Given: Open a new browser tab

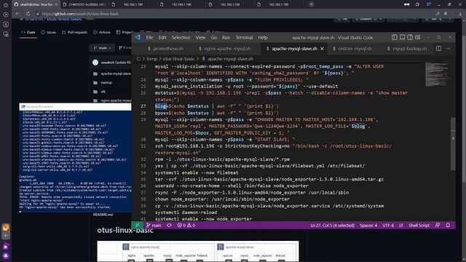Looking at the screenshot, I should (311, 4).
